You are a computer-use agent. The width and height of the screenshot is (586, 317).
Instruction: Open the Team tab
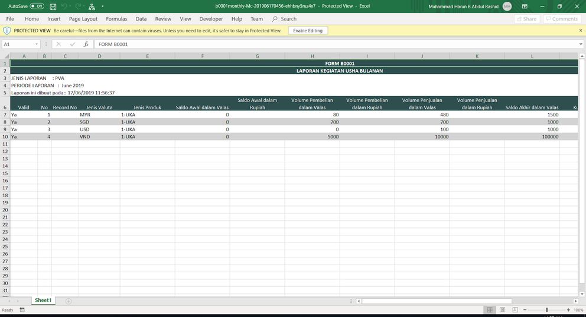pos(256,19)
